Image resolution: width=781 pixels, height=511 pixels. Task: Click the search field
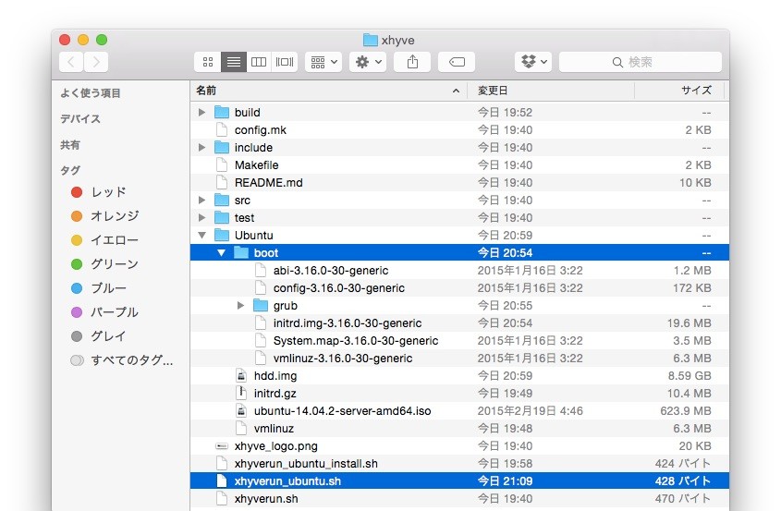[640, 62]
